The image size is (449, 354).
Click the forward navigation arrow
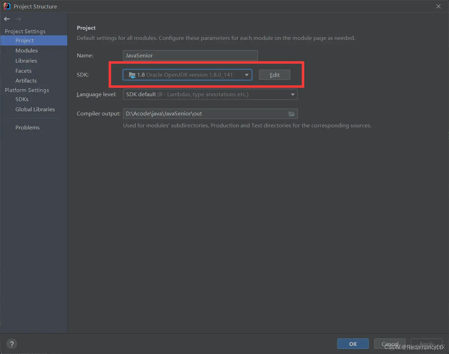click(18, 19)
